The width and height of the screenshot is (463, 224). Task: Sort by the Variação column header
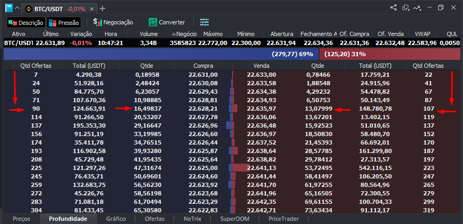coord(81,34)
